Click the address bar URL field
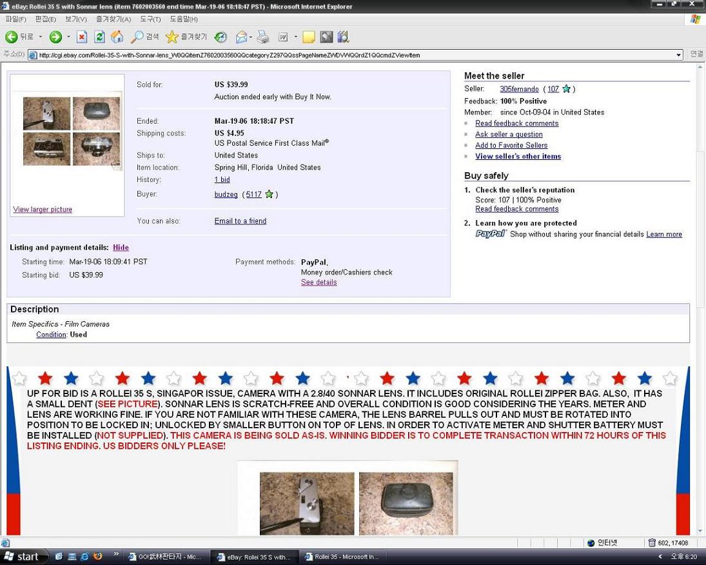Screen dimensions: 706x565 point(351,55)
